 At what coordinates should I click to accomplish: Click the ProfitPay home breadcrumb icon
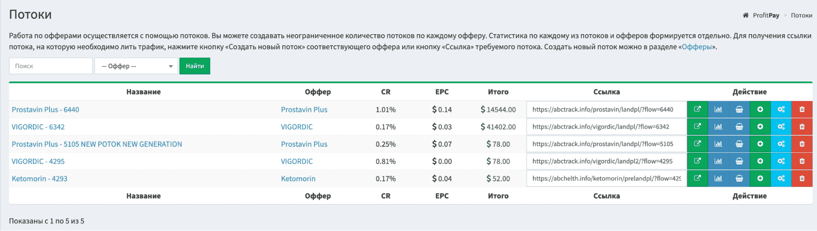pyautogui.click(x=745, y=15)
